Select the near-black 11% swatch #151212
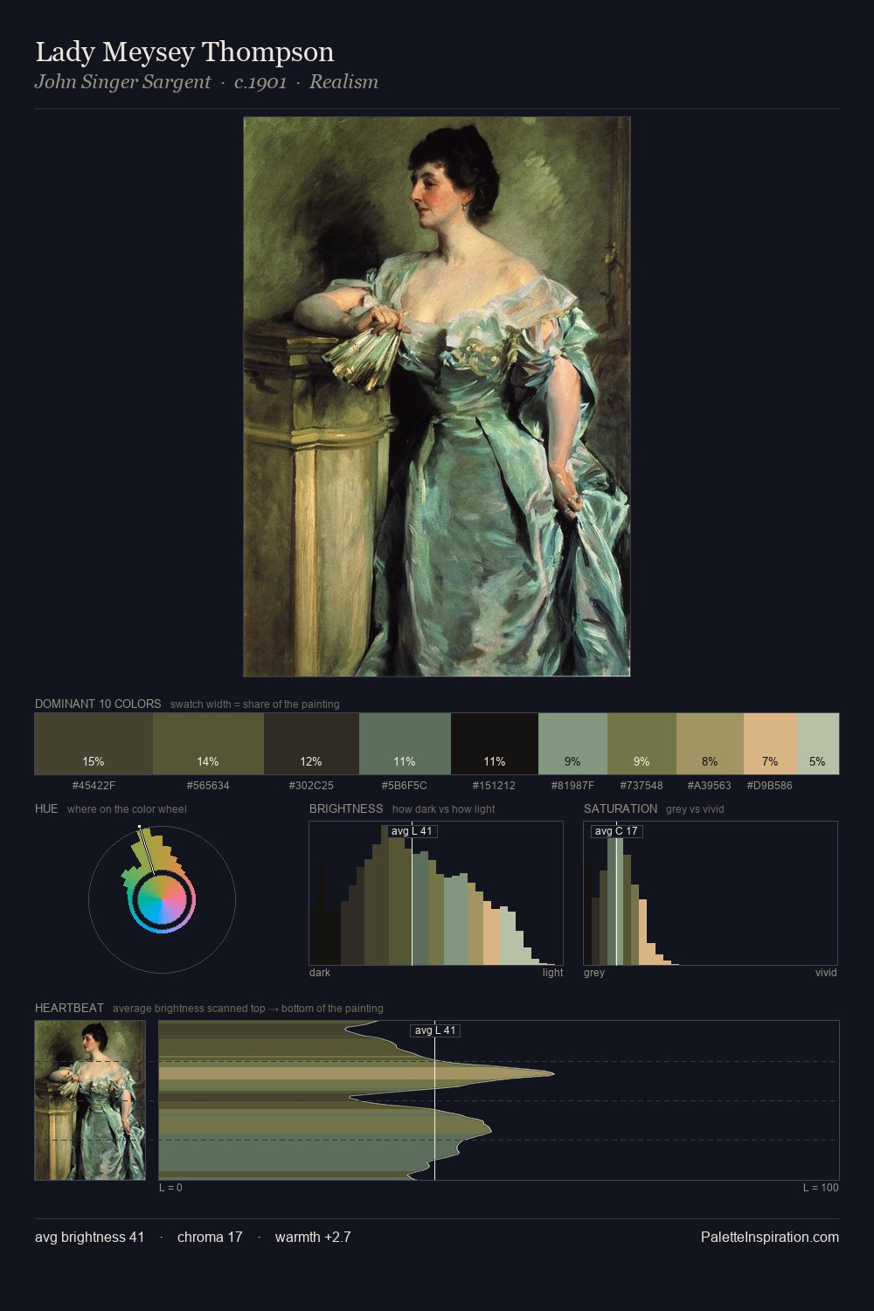Viewport: 874px width, 1311px height. point(495,744)
